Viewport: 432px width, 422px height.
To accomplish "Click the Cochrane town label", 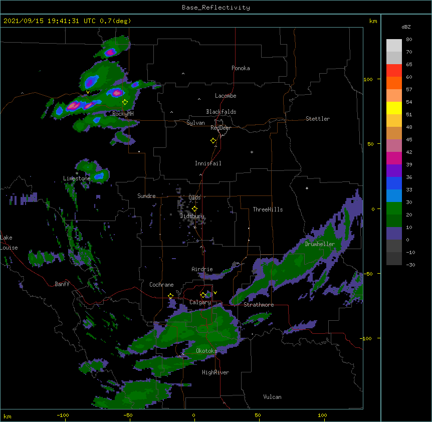I will point(161,285).
